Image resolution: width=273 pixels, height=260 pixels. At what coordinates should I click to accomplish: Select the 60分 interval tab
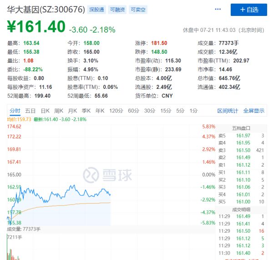(133, 111)
